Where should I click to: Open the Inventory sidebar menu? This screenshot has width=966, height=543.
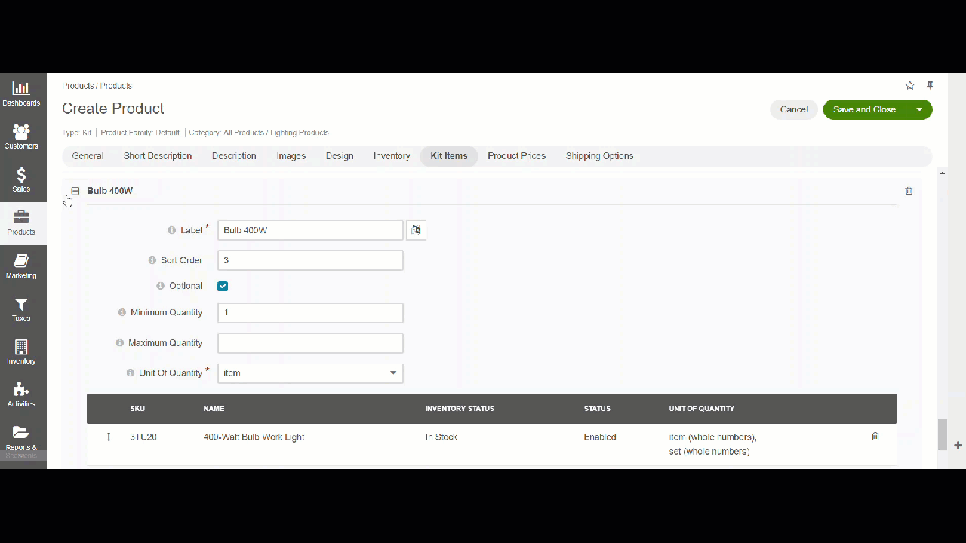click(x=21, y=352)
